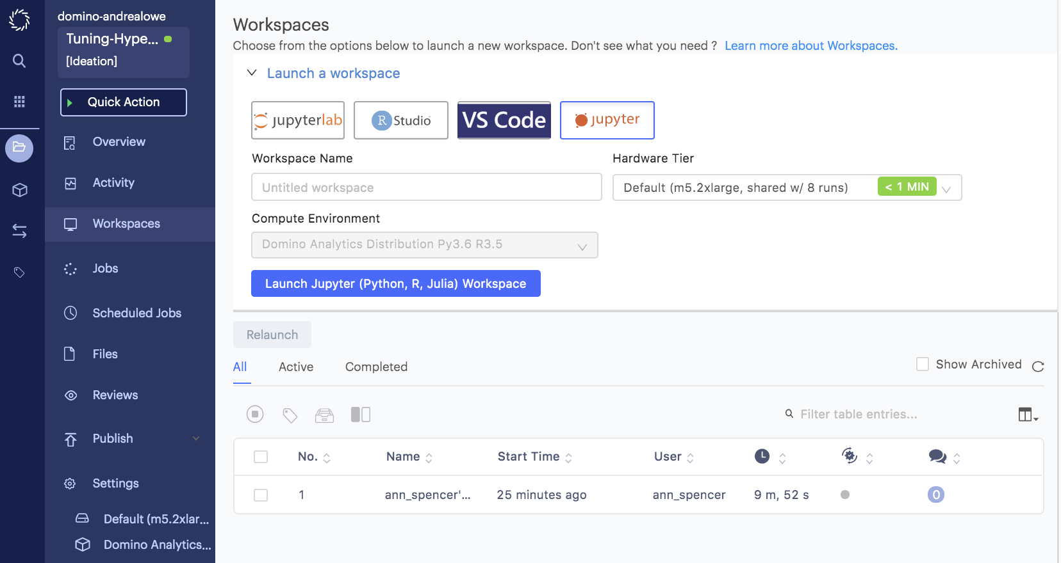1061x563 pixels.
Task: Switch to the Completed tab
Action: coord(376,367)
